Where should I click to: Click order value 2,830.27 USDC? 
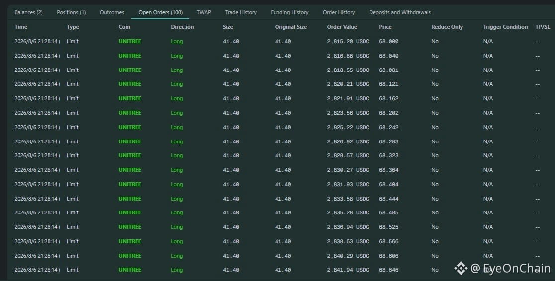point(348,170)
